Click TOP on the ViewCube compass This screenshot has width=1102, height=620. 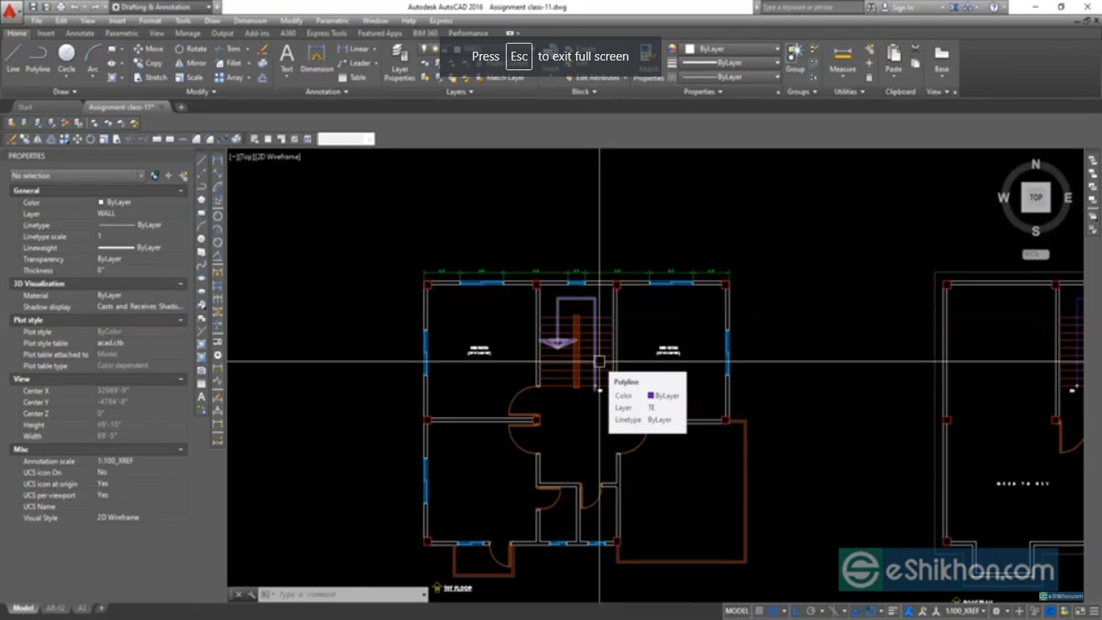point(1035,196)
